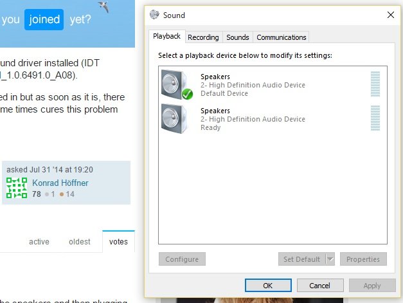Close the Sound dialog window

pos(390,14)
